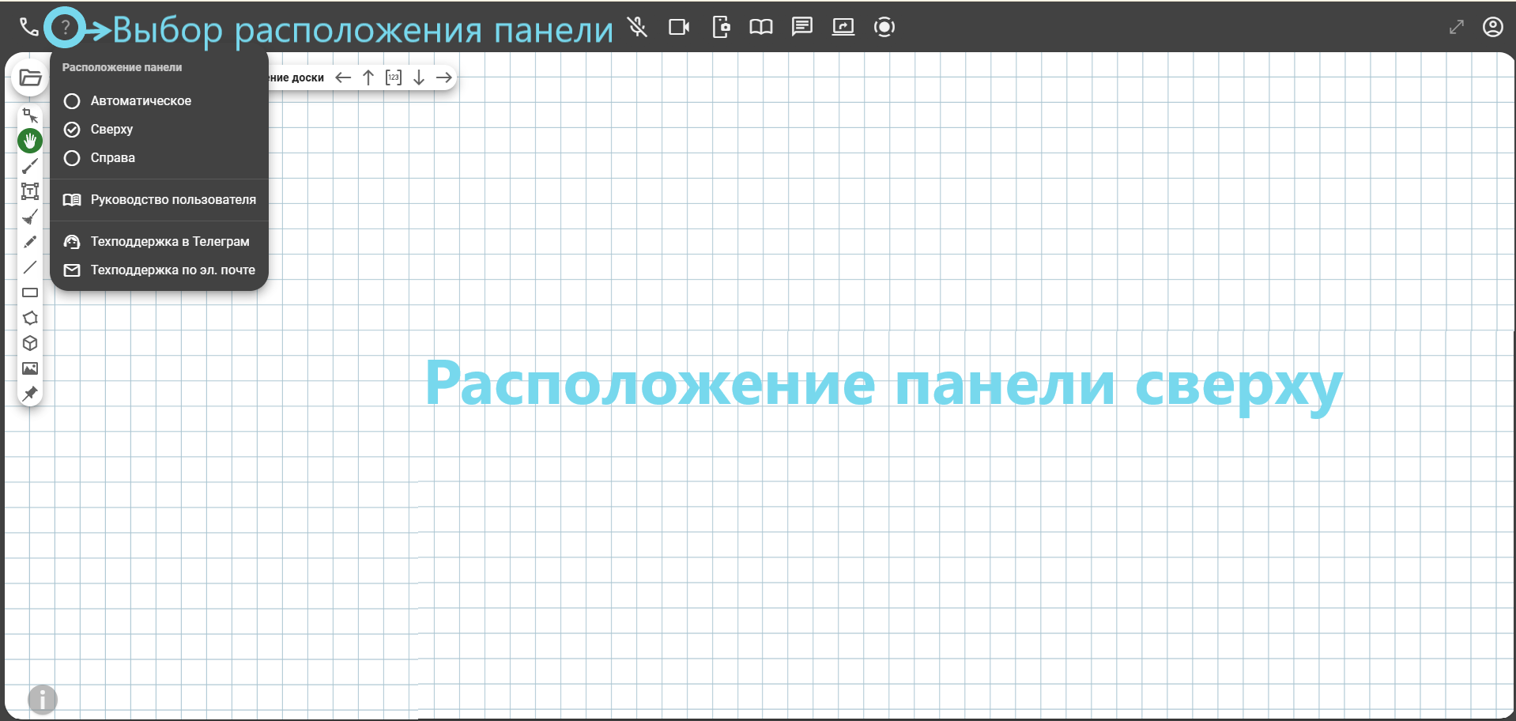This screenshot has height=721, width=1516.
Task: Open the chat messages icon
Action: [x=801, y=27]
